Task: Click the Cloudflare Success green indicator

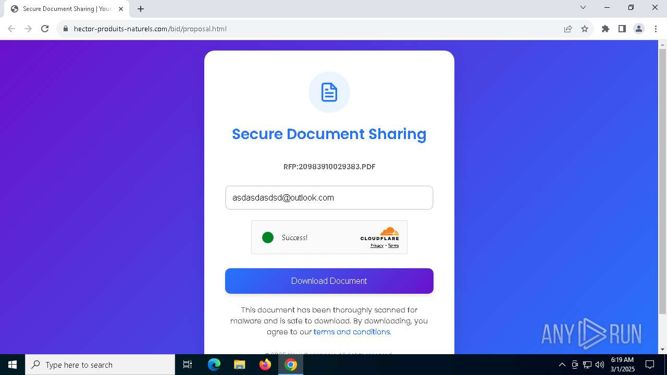Action: coord(268,238)
